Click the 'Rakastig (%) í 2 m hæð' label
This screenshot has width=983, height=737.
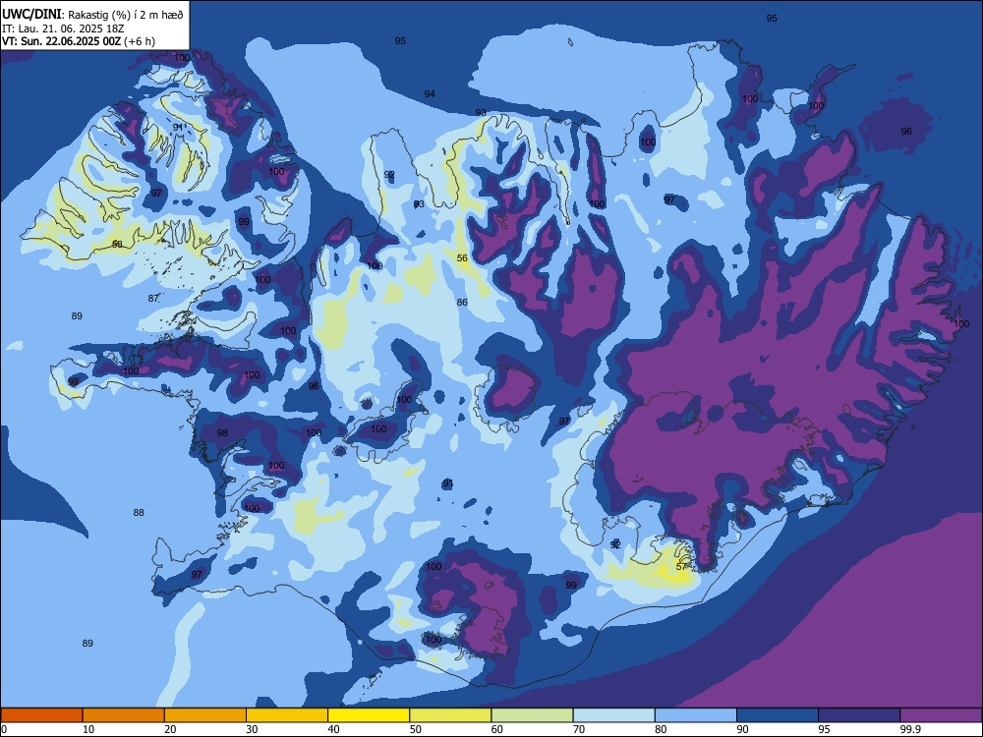pyautogui.click(x=126, y=15)
